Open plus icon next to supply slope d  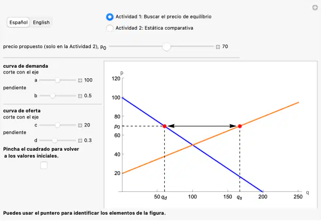tap(80, 141)
